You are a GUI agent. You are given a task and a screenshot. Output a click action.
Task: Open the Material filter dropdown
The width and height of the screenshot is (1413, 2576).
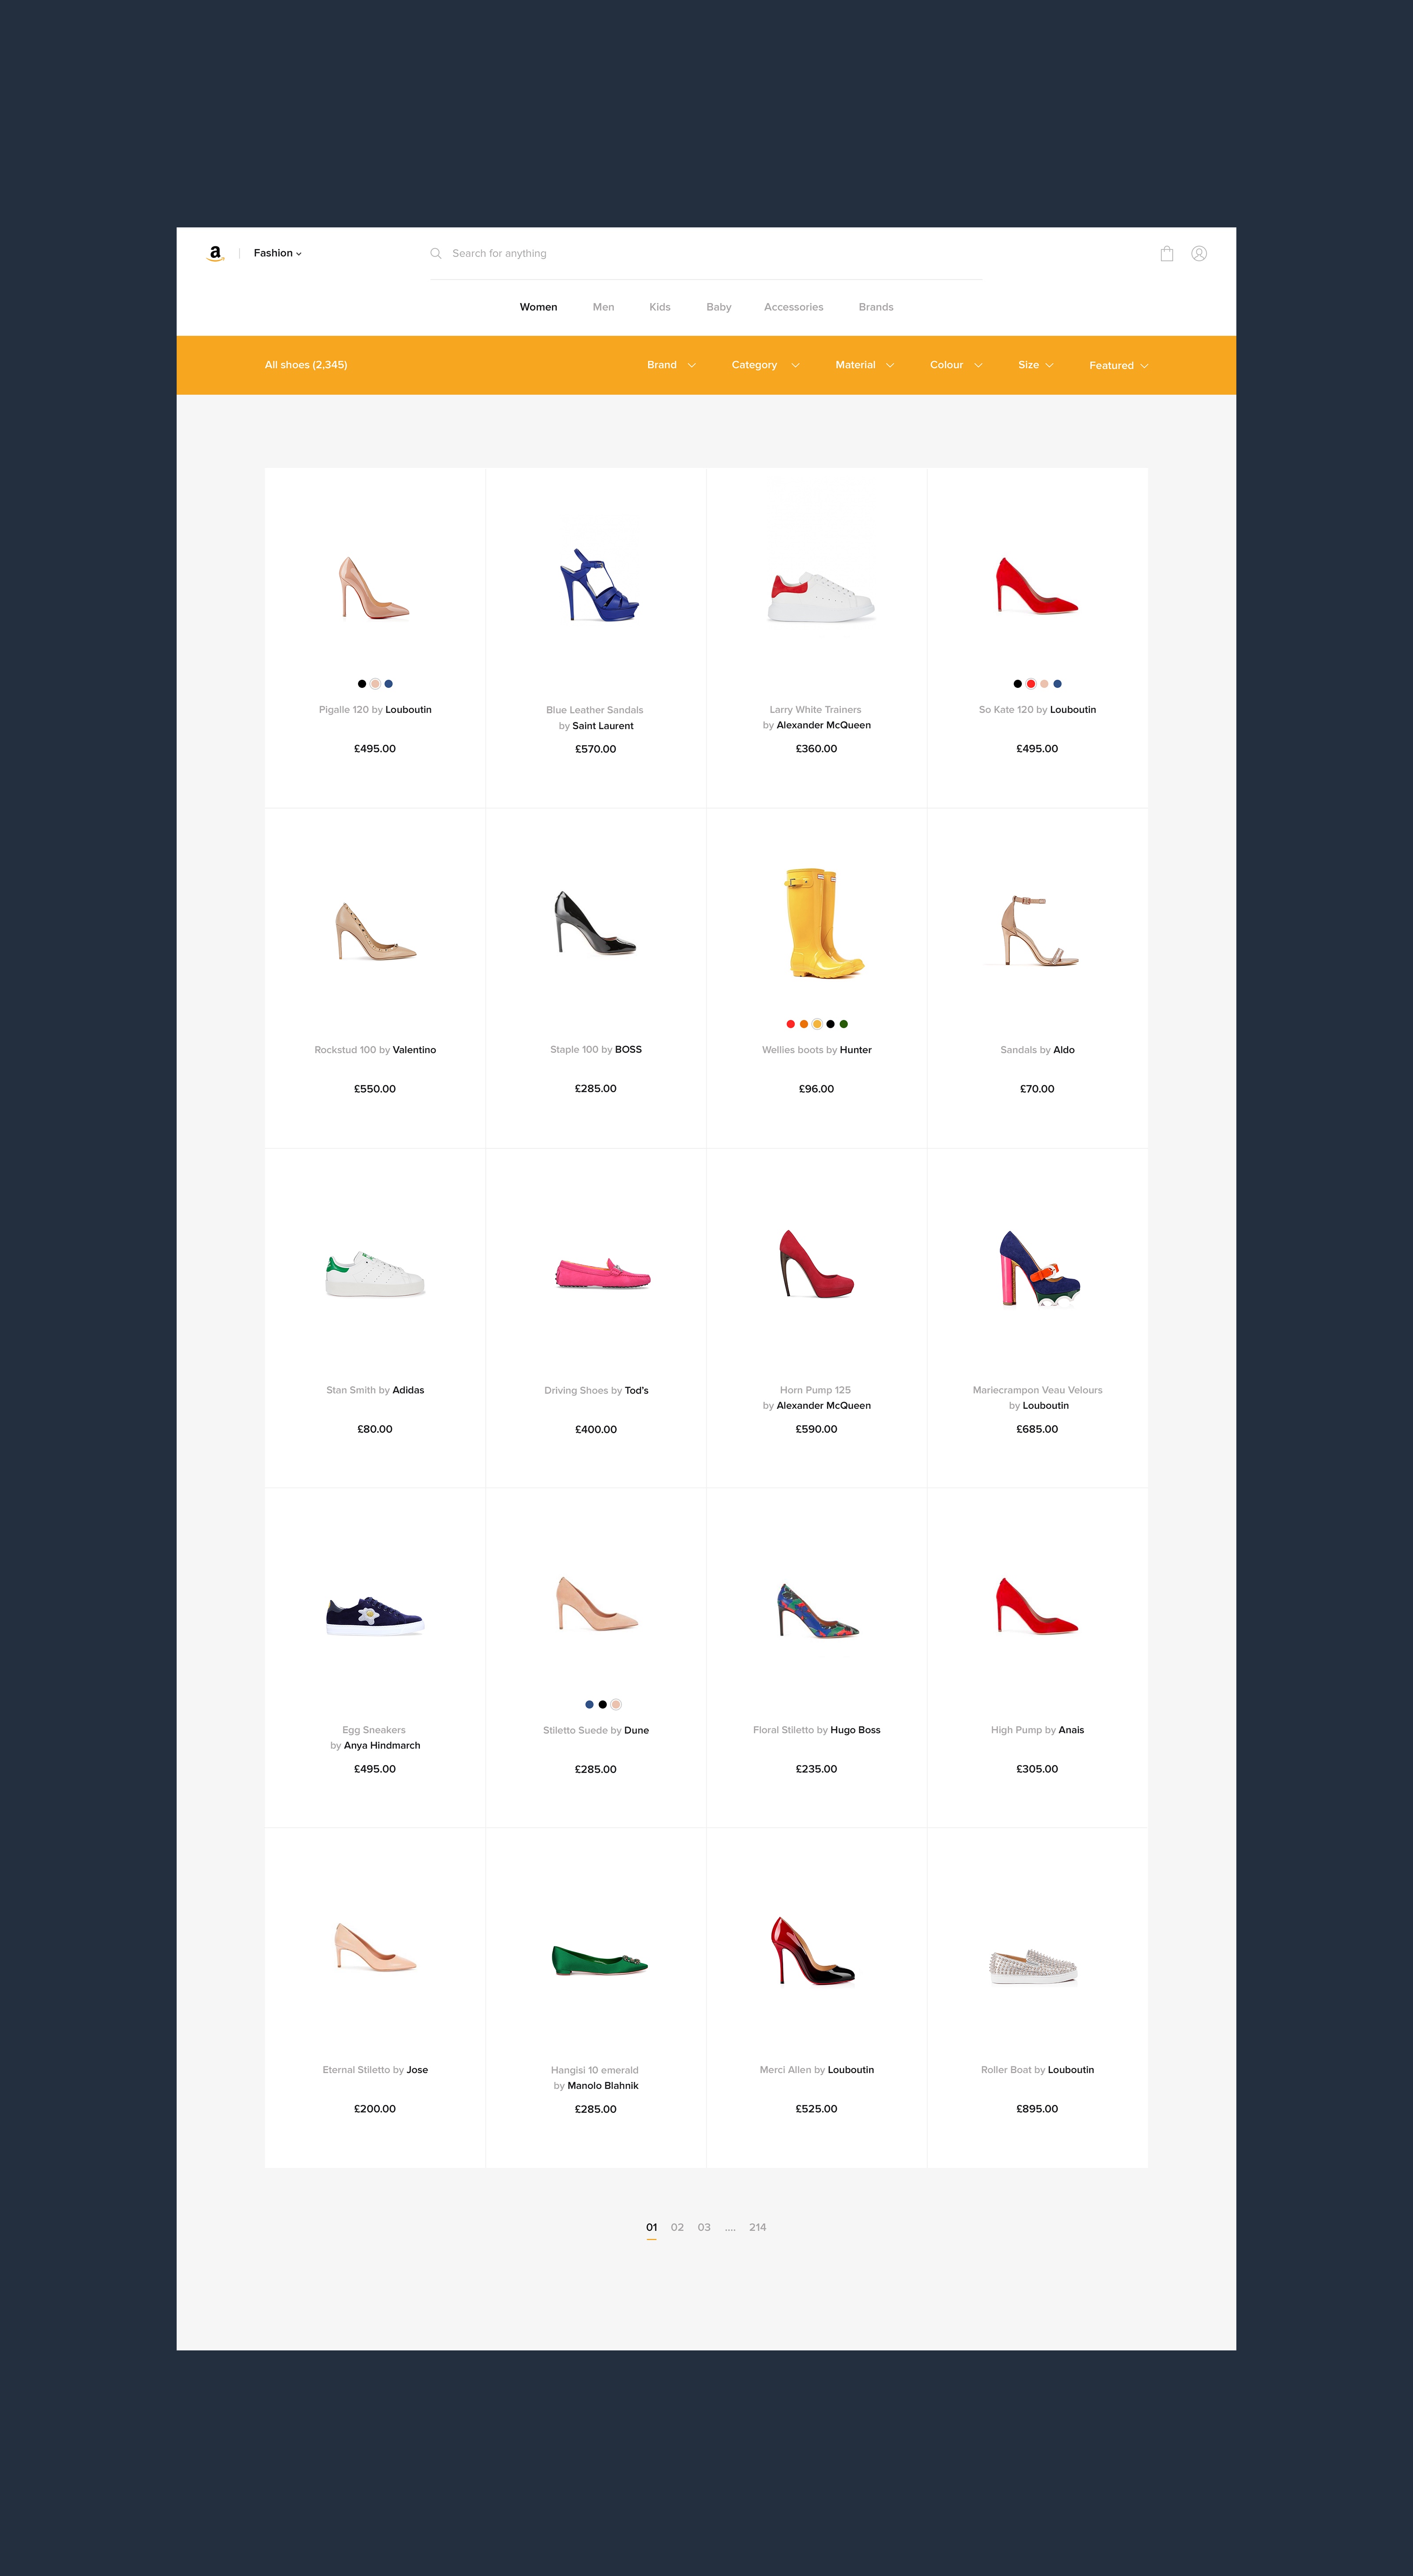(865, 365)
